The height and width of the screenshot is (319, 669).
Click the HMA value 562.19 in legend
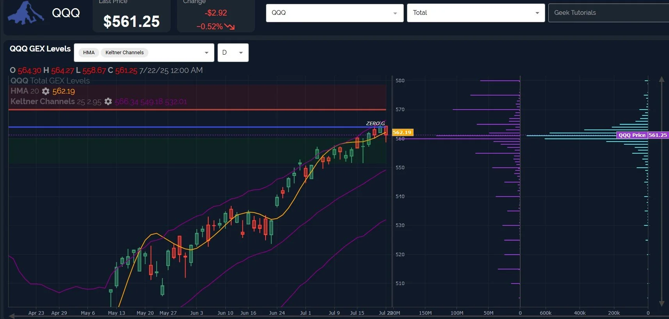tap(64, 91)
